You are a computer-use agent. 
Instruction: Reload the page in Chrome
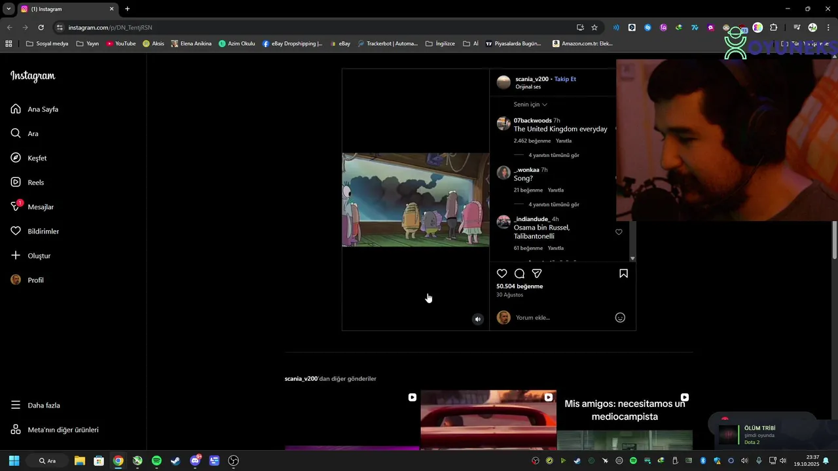click(x=41, y=27)
